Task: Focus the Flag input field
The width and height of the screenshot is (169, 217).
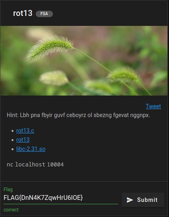Action: (x=61, y=197)
